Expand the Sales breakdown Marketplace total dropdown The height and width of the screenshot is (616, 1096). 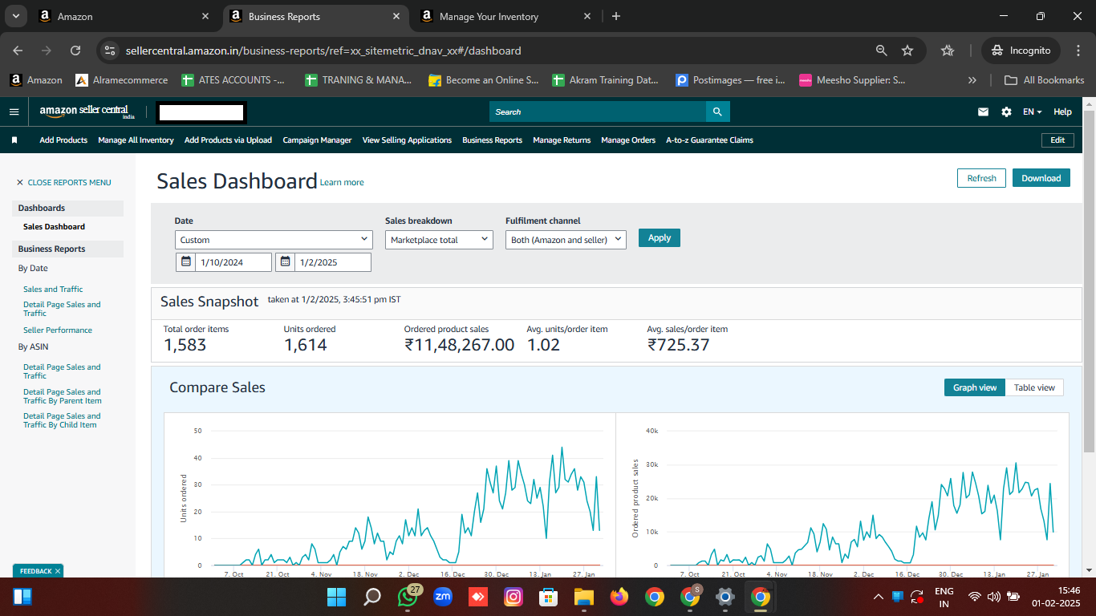click(439, 240)
